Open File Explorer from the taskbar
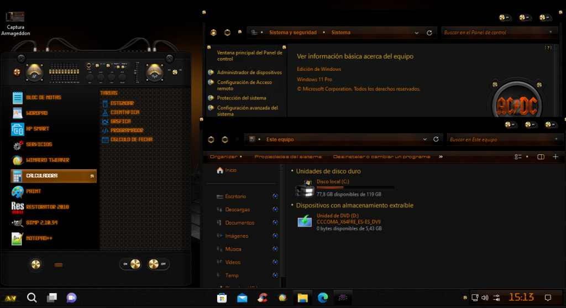The image size is (566, 308). pyautogui.click(x=302, y=298)
